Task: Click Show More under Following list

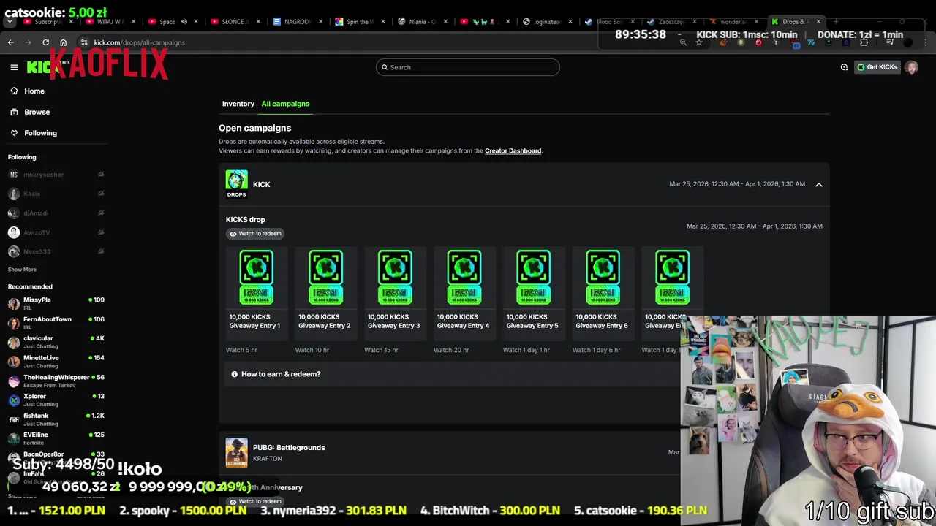Action: coord(22,270)
